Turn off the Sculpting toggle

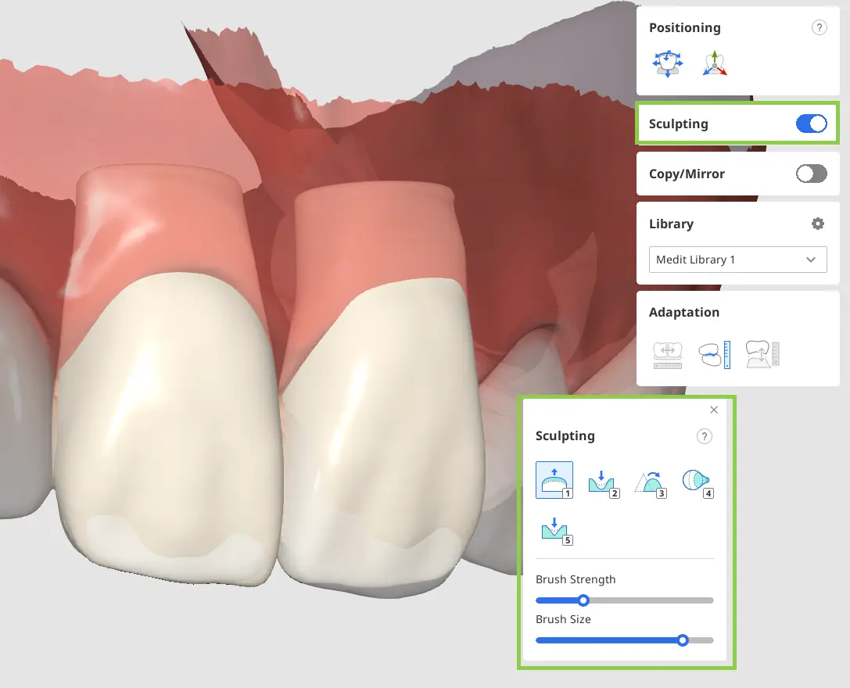[811, 124]
